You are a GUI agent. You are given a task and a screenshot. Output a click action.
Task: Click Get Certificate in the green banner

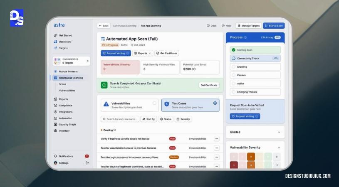(x=209, y=85)
